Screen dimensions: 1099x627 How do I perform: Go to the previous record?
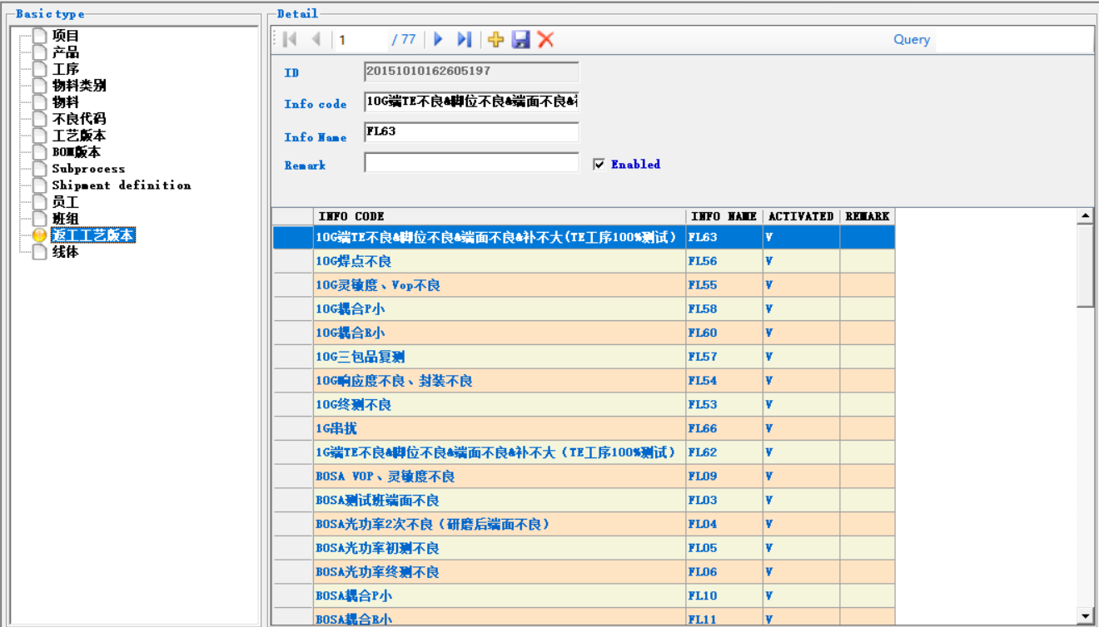click(x=316, y=40)
